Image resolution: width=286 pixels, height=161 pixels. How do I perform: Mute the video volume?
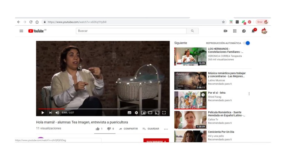point(57,113)
